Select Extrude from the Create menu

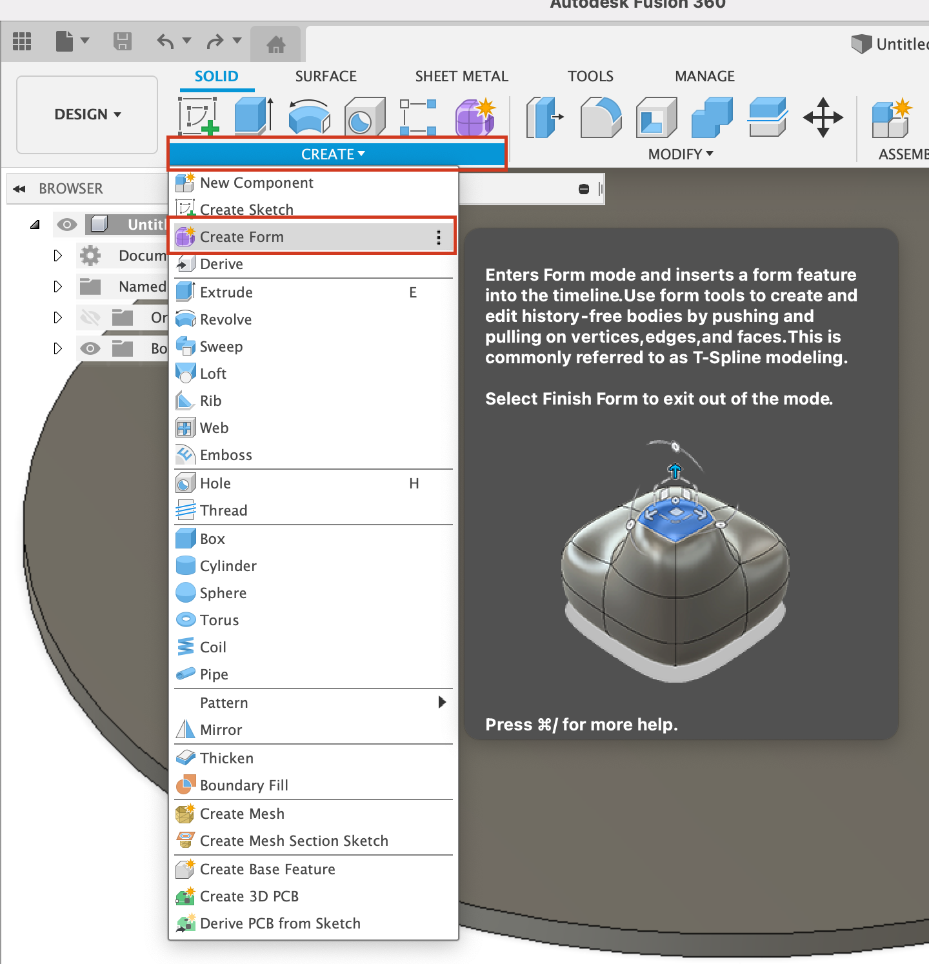point(226,292)
